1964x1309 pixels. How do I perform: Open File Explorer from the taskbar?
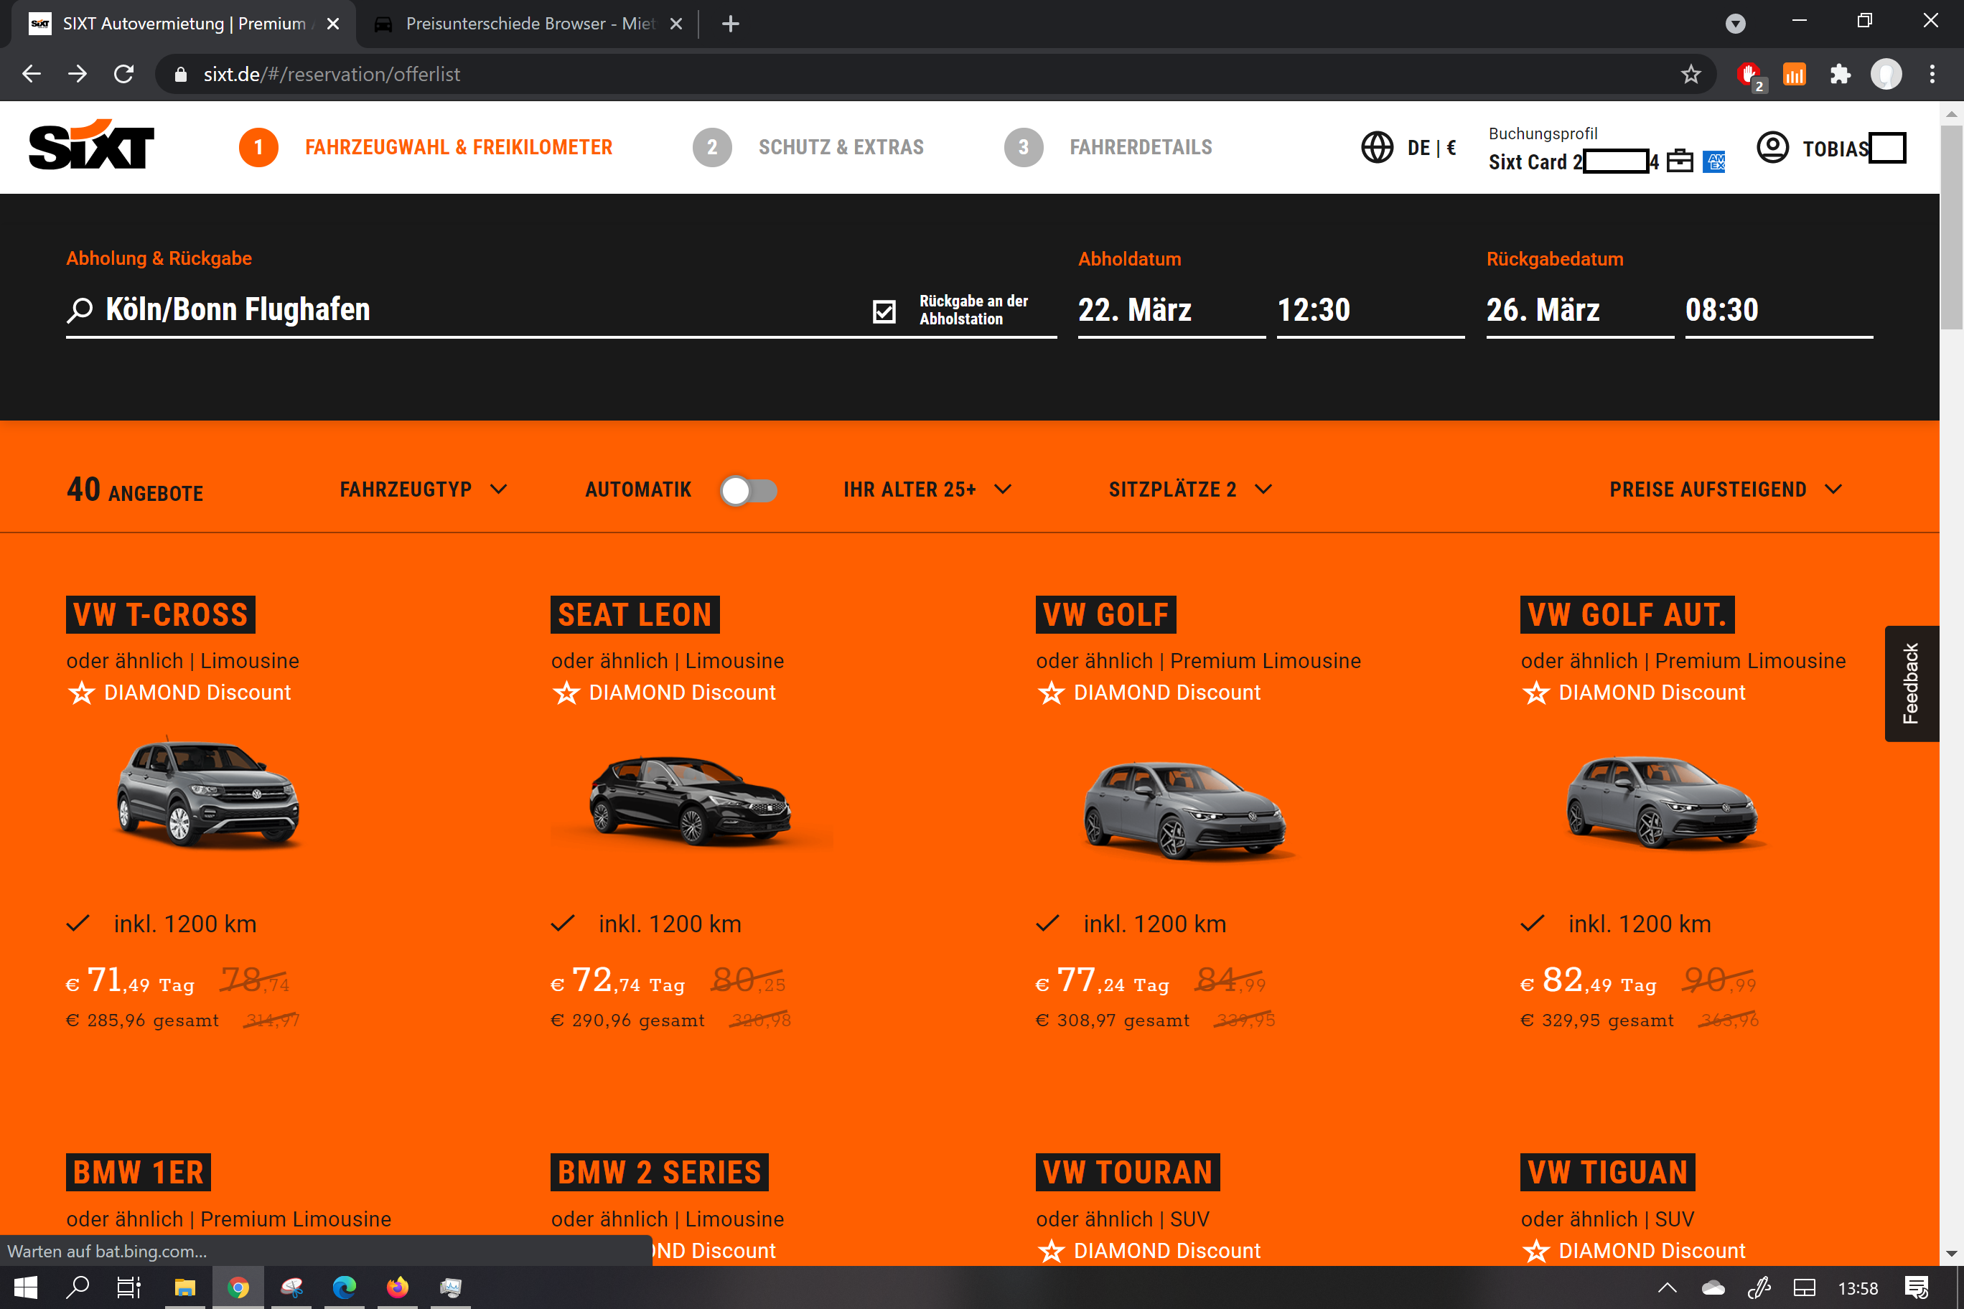click(184, 1287)
